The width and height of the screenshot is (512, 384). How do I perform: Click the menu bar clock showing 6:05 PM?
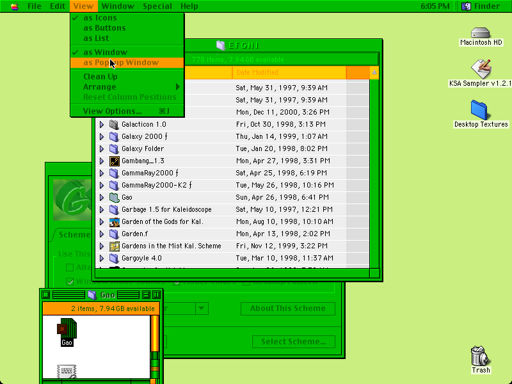(435, 6)
